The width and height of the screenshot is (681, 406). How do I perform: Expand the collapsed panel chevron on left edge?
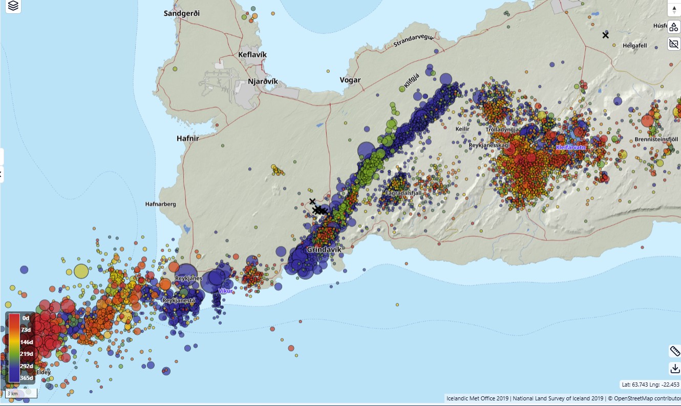click(2, 174)
